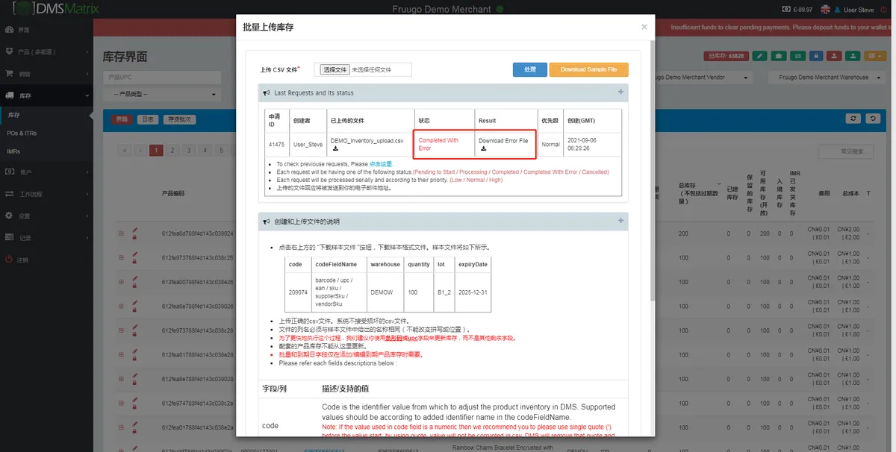
Task: Click the 常见搜索 search box
Action: [846, 151]
